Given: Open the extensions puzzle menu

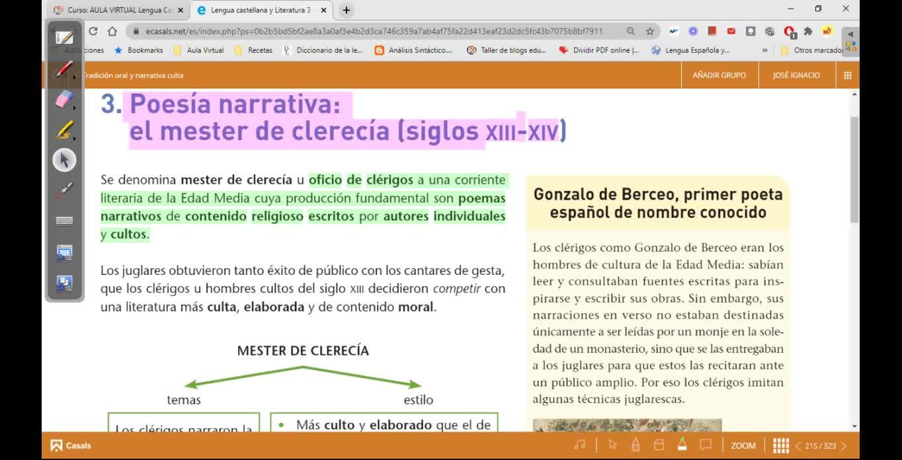Looking at the screenshot, I should pyautogui.click(x=808, y=31).
